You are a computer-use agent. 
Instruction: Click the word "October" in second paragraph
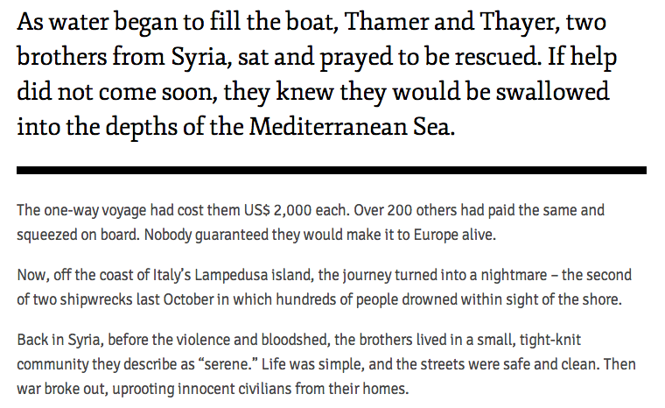pos(189,299)
